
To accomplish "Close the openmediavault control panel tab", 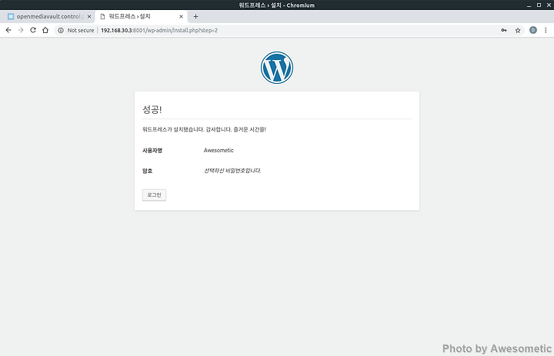I will pyautogui.click(x=89, y=17).
